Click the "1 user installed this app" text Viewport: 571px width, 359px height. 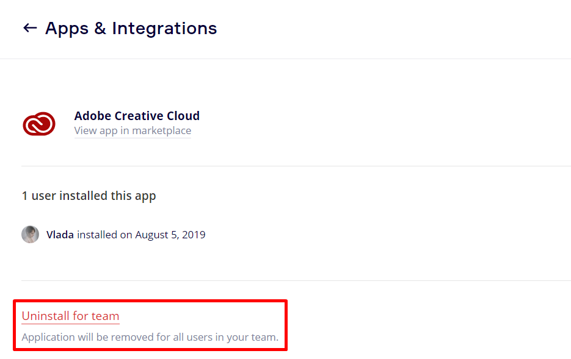(89, 196)
